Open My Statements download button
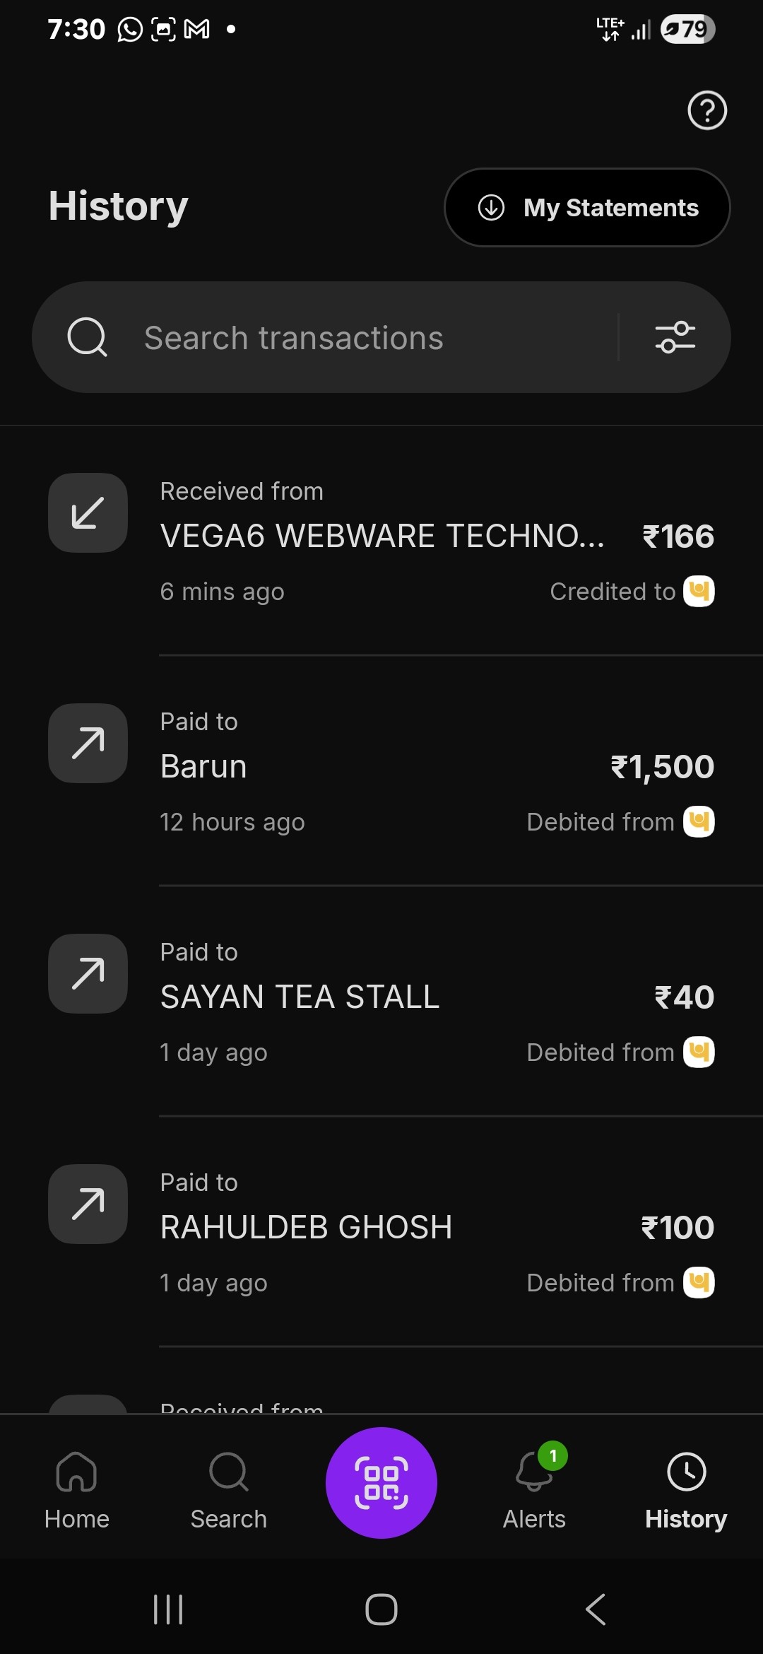 coord(587,208)
